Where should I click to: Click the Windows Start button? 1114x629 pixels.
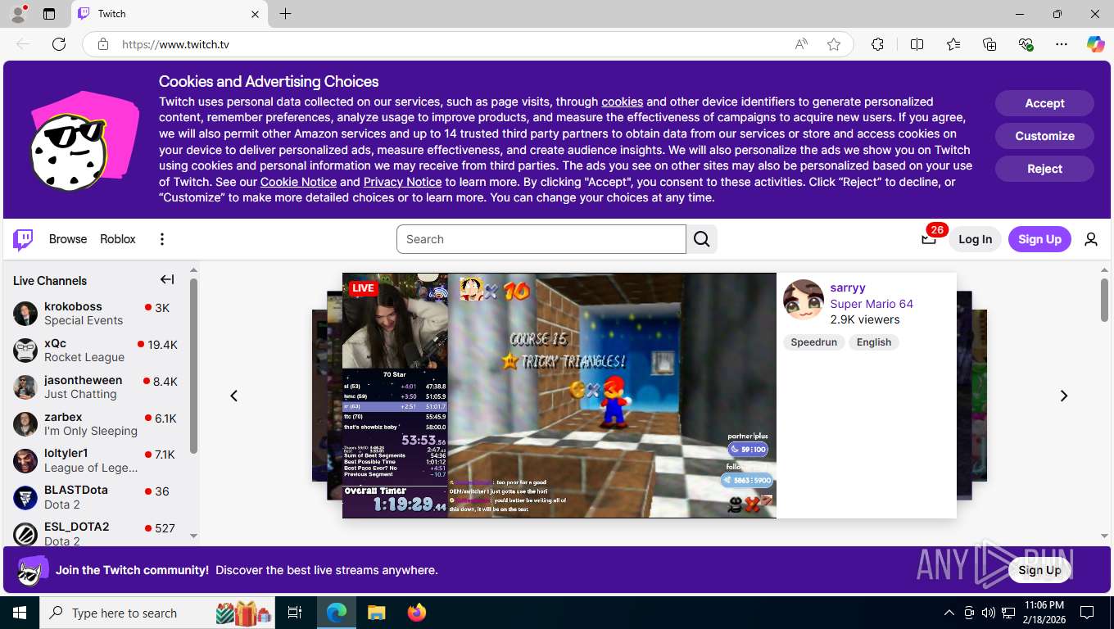point(20,613)
